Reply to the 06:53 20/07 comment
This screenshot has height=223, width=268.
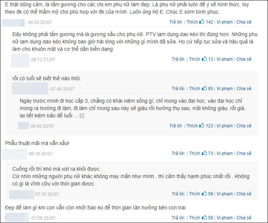(176, 22)
